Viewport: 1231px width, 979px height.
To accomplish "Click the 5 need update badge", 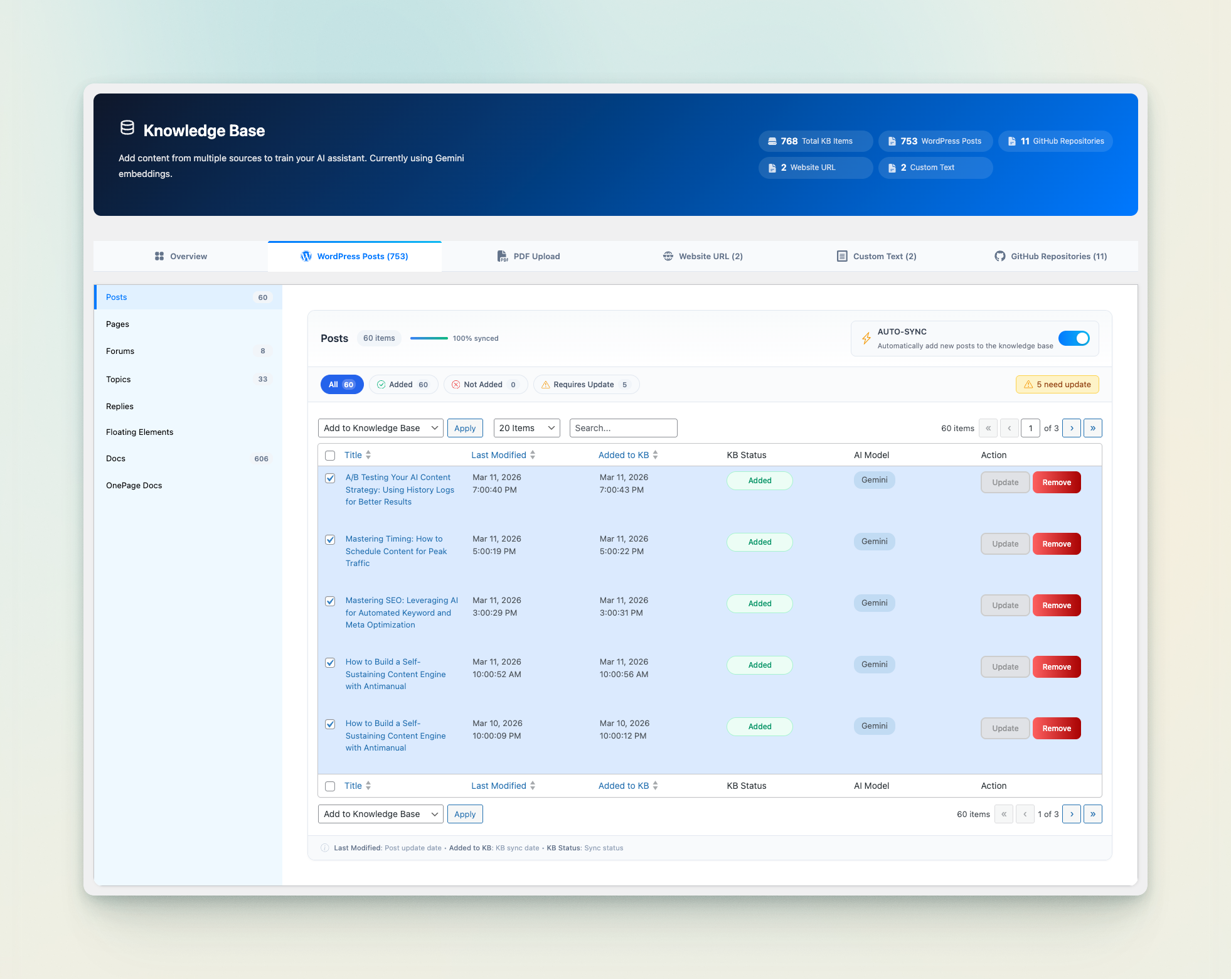I will (1057, 385).
